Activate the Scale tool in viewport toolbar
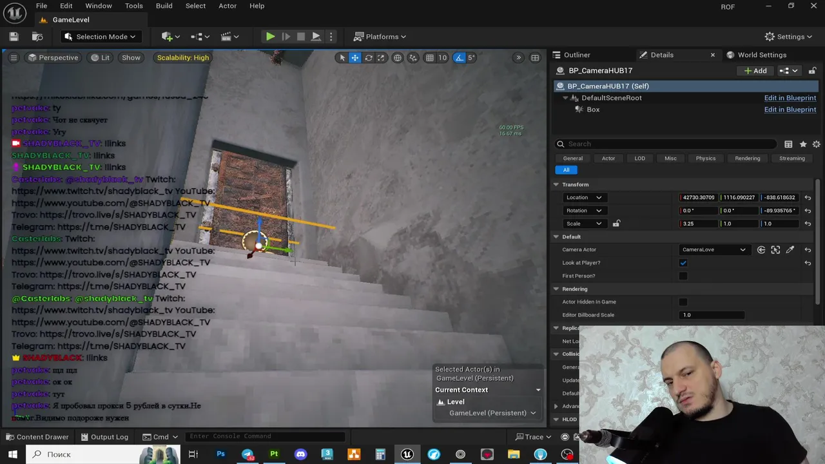825x464 pixels. point(381,57)
